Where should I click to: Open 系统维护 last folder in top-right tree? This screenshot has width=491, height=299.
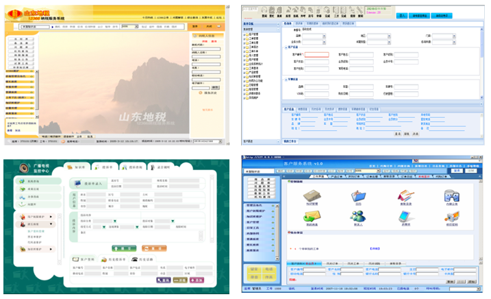coord(253,97)
